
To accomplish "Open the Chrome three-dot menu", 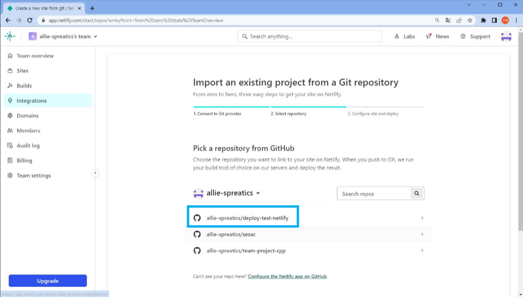I will pyautogui.click(x=516, y=20).
